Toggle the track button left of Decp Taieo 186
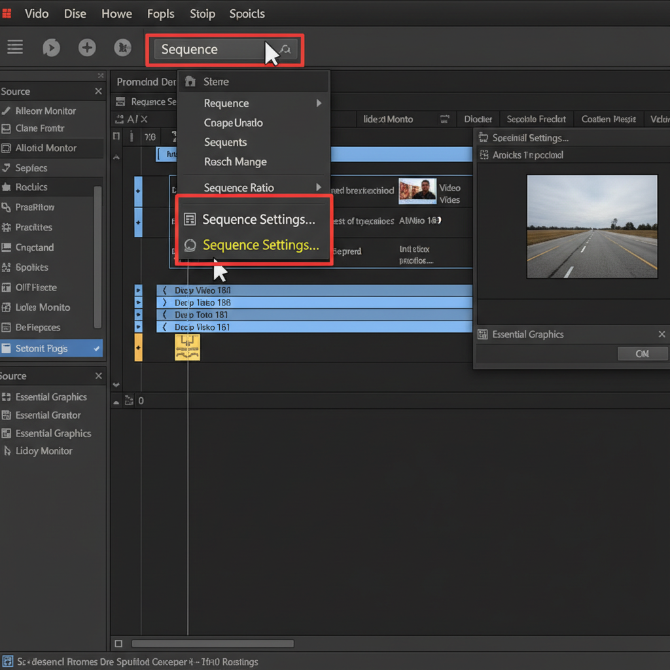This screenshot has width=670, height=670. click(139, 302)
